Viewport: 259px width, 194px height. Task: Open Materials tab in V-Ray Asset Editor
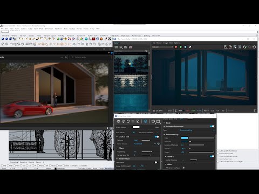[x=118, y=121]
